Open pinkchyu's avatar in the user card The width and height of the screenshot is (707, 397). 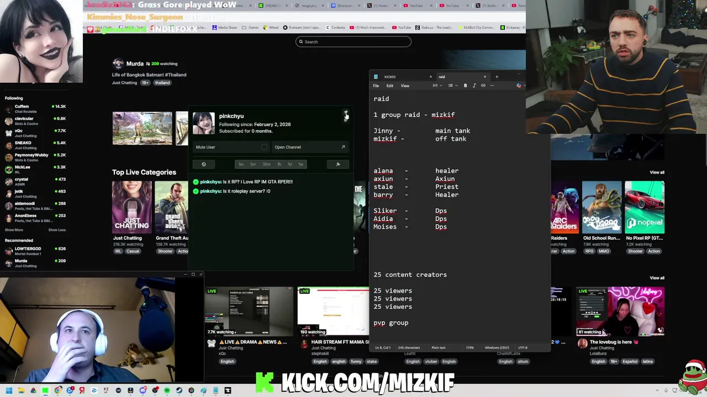[203, 124]
